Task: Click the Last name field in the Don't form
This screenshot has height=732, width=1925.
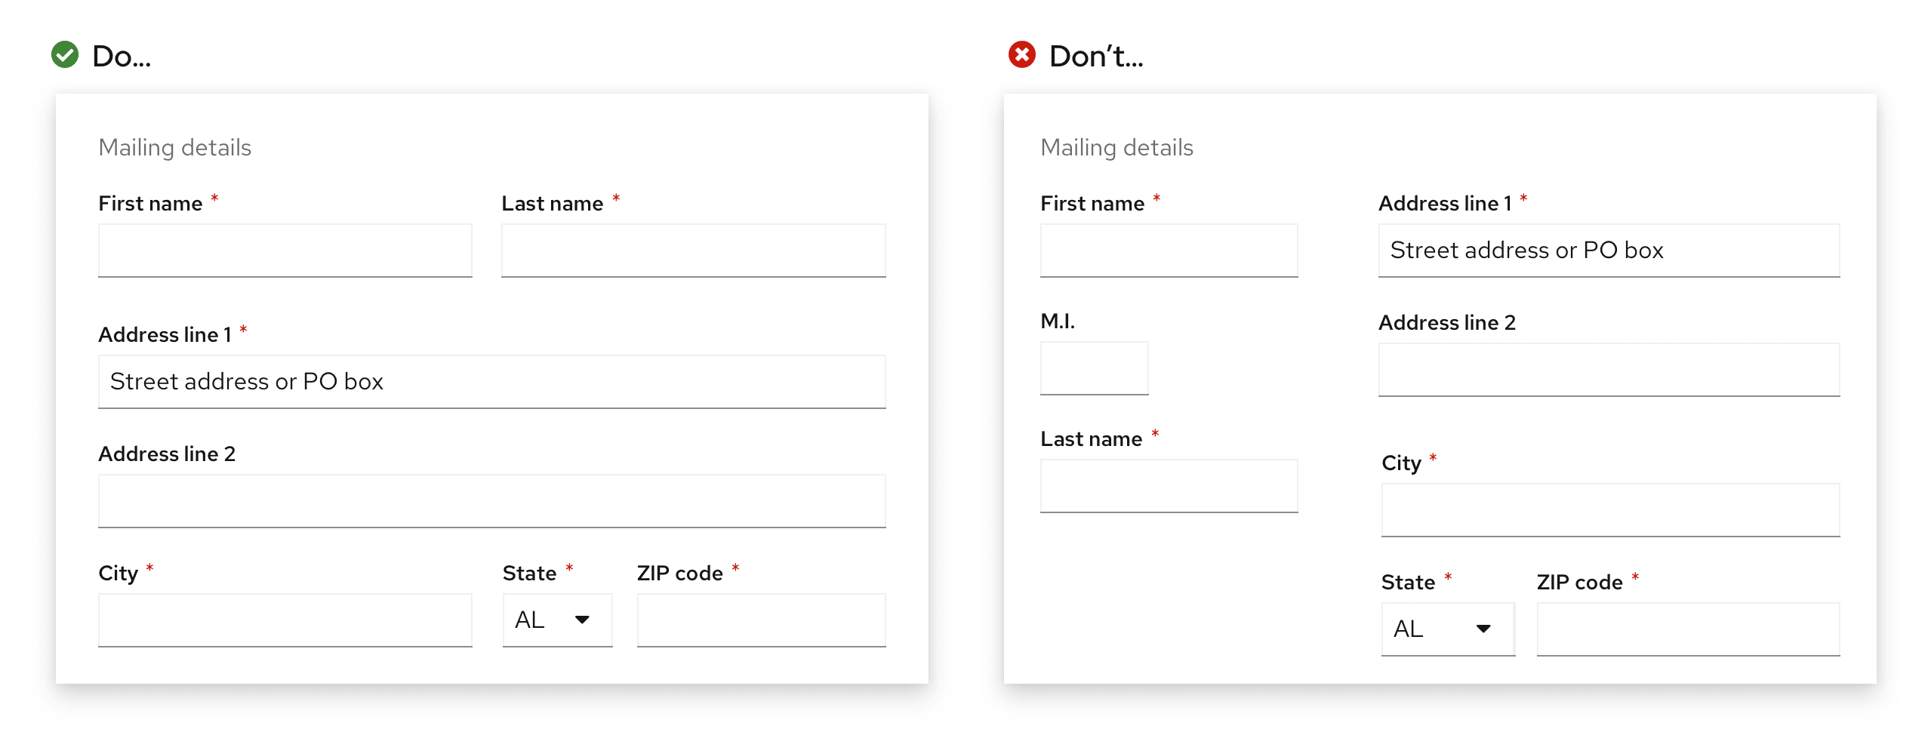Action: (1169, 486)
